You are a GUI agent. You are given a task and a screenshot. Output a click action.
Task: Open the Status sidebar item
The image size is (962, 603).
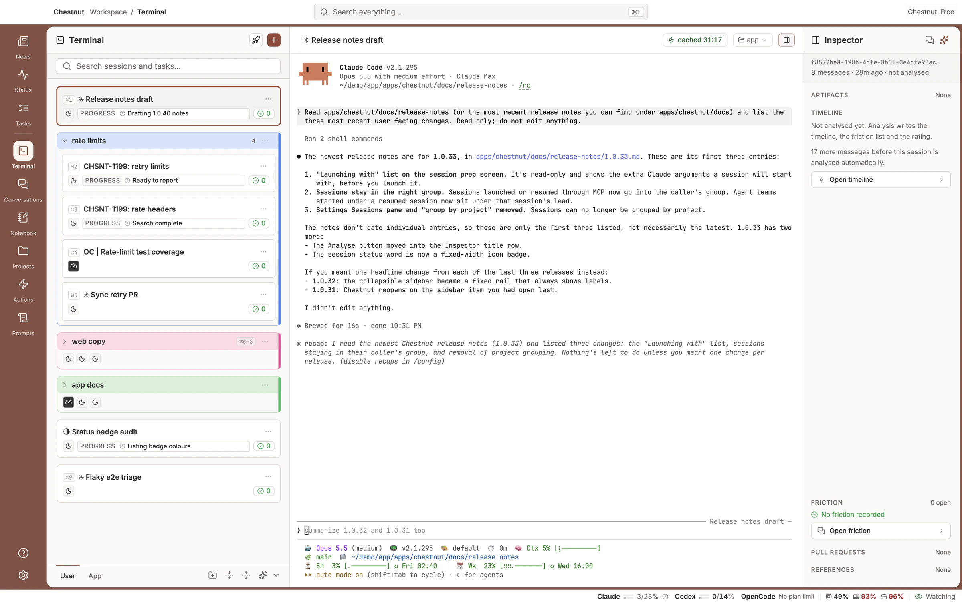point(23,81)
